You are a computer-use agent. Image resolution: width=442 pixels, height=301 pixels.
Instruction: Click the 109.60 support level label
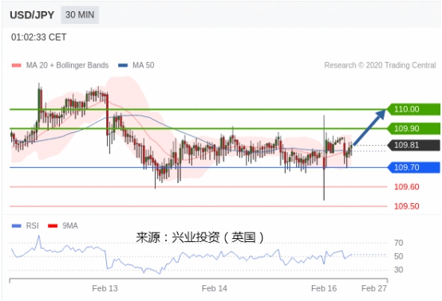tap(406, 187)
